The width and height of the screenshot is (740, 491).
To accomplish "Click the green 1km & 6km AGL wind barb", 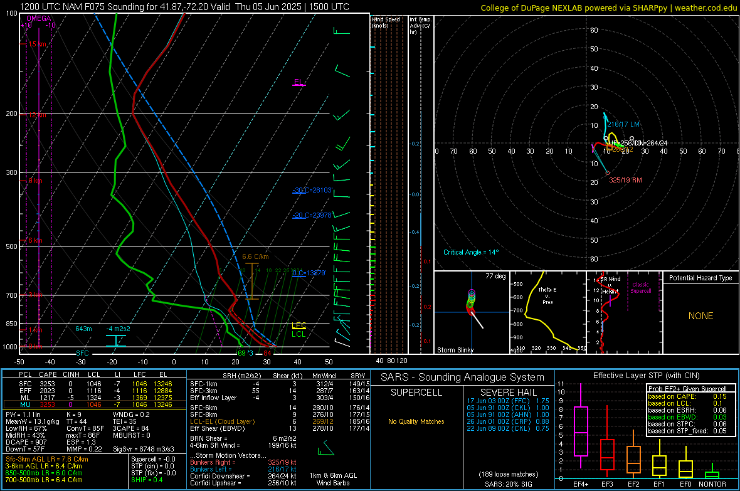I will click(325, 448).
